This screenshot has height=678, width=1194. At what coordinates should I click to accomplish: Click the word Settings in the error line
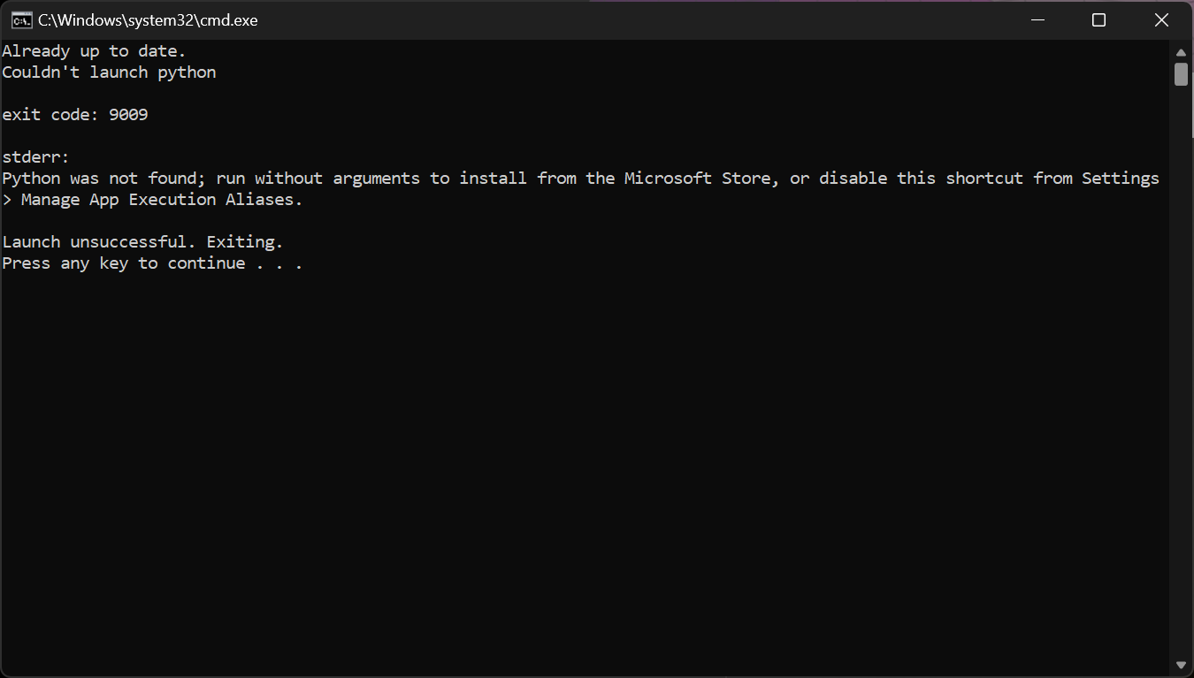[1120, 178]
